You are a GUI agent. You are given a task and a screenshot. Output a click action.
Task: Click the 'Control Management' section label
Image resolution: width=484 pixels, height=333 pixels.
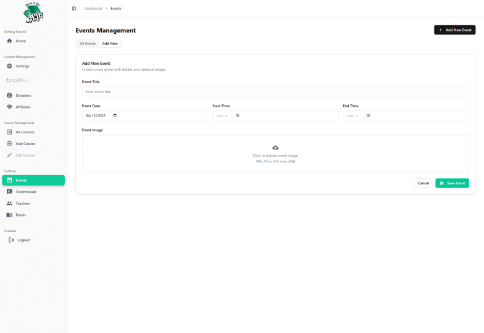pos(20,57)
